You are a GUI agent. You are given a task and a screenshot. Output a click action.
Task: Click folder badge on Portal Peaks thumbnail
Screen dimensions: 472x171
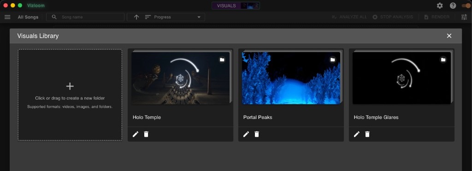pyautogui.click(x=333, y=59)
